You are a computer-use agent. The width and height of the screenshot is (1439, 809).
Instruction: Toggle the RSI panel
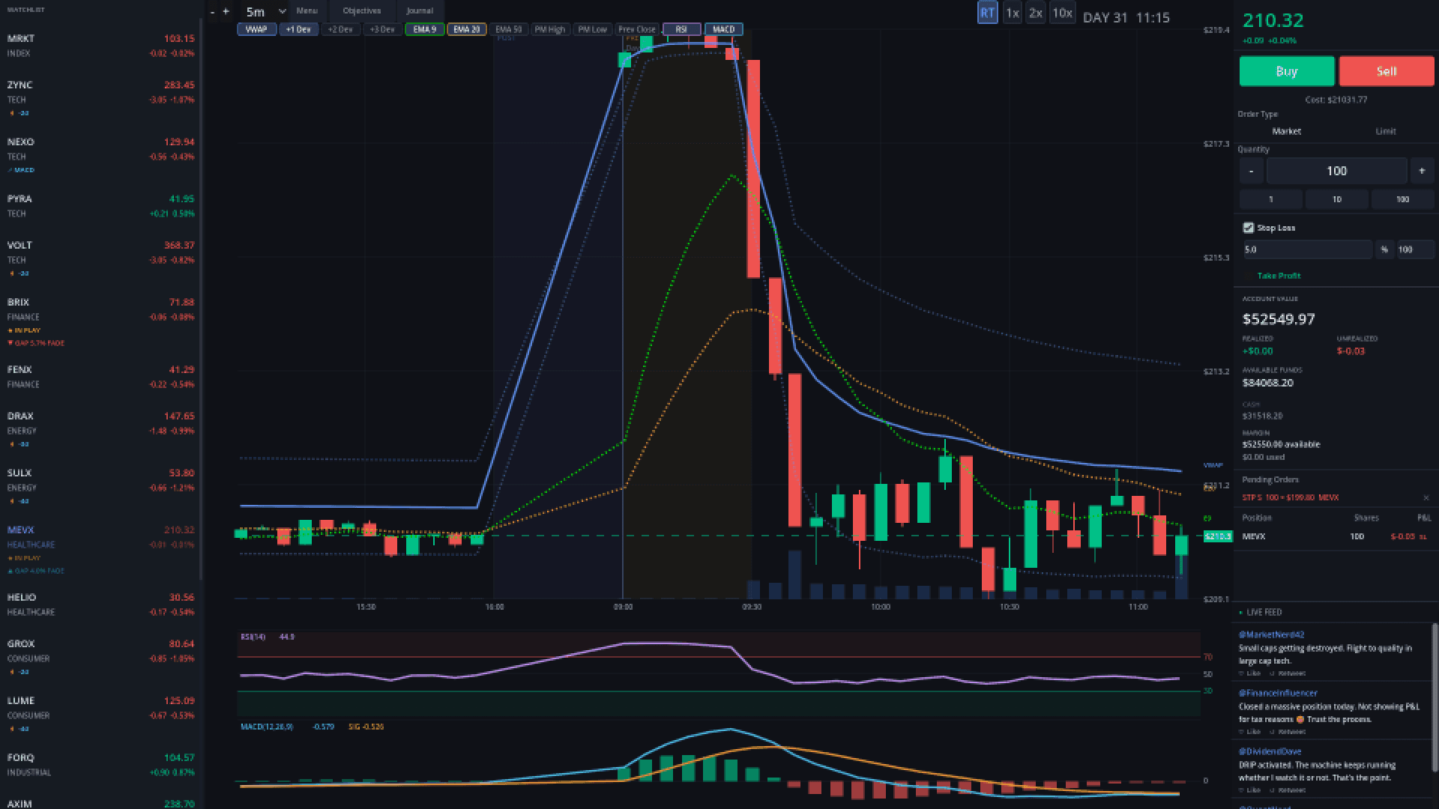coord(681,29)
